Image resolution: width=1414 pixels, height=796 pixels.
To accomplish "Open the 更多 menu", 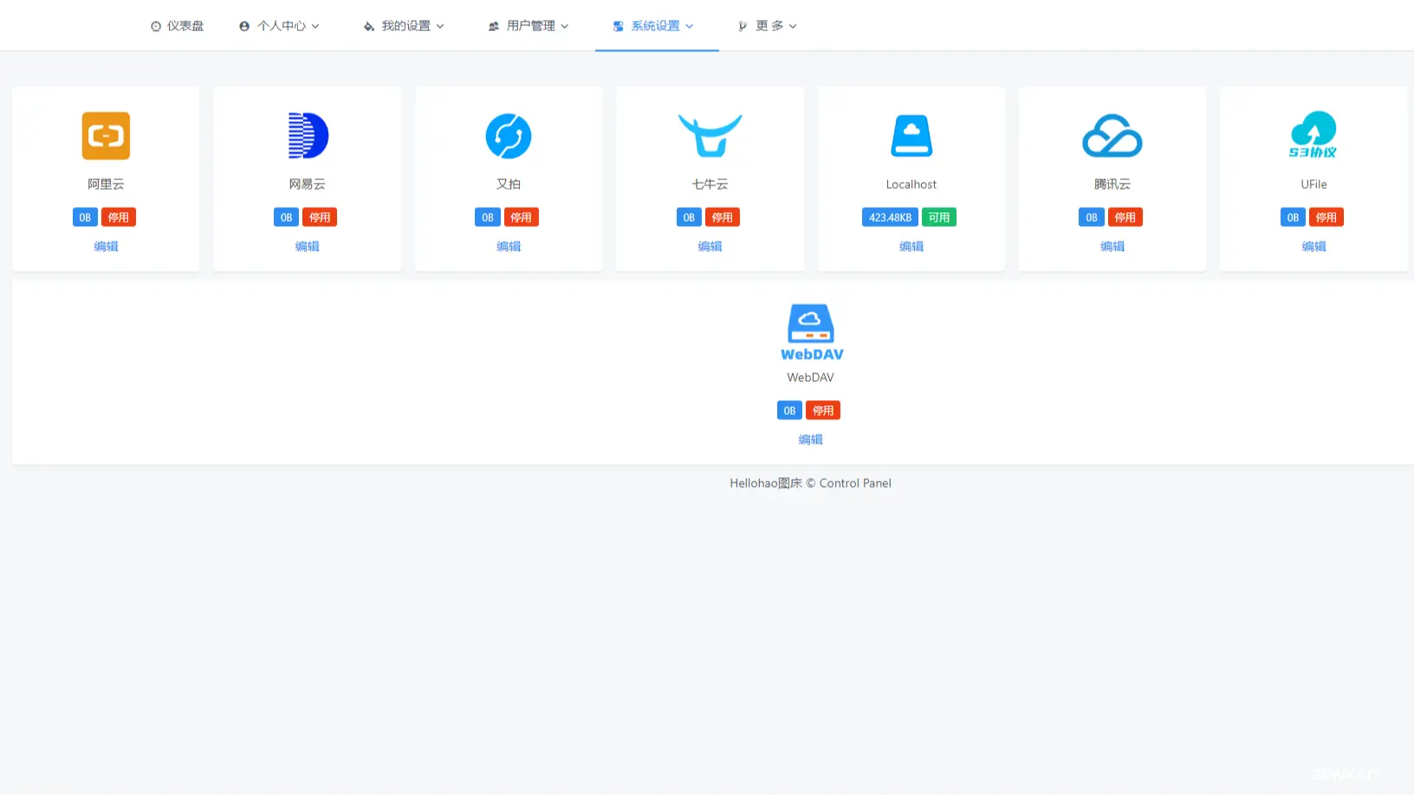I will [768, 26].
